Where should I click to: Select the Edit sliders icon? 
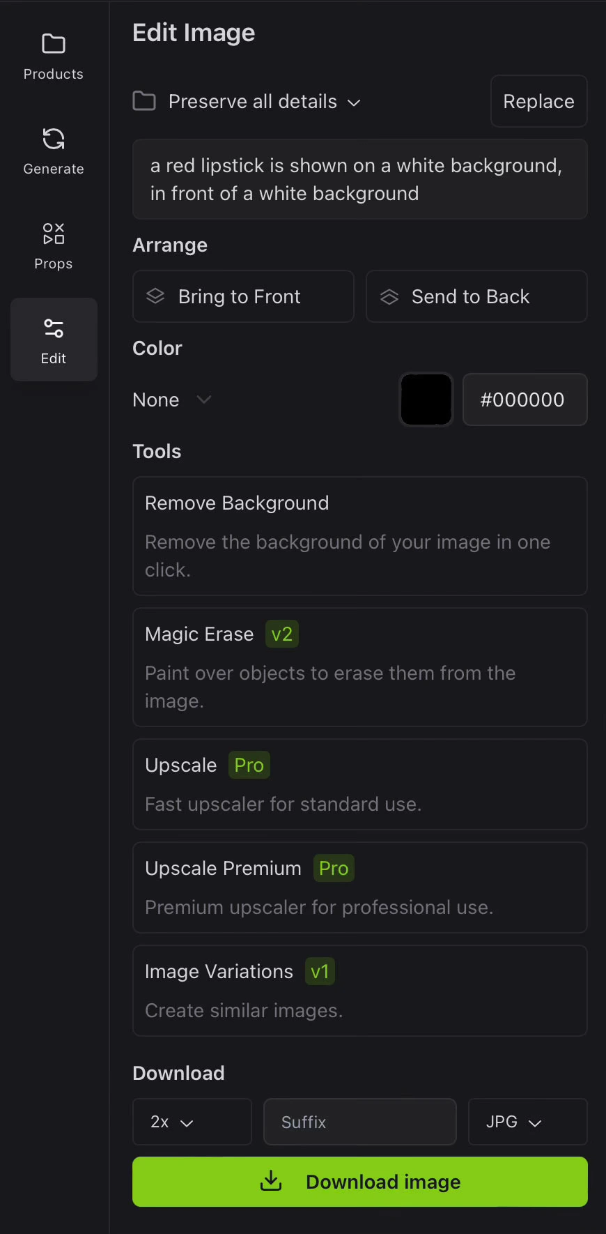coord(54,328)
